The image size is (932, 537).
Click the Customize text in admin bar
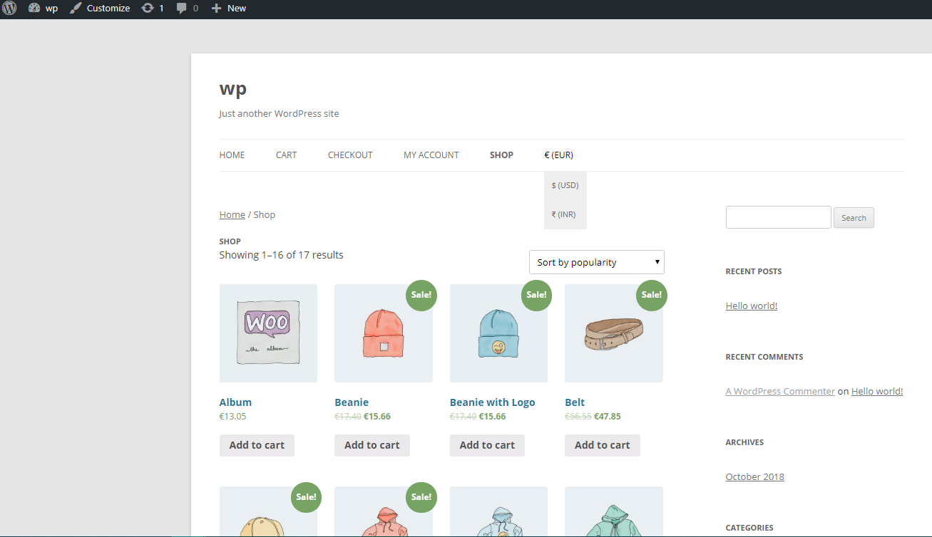point(108,9)
